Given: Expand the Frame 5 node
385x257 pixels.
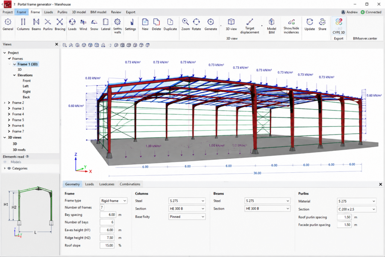Looking at the screenshot, I should (9, 120).
